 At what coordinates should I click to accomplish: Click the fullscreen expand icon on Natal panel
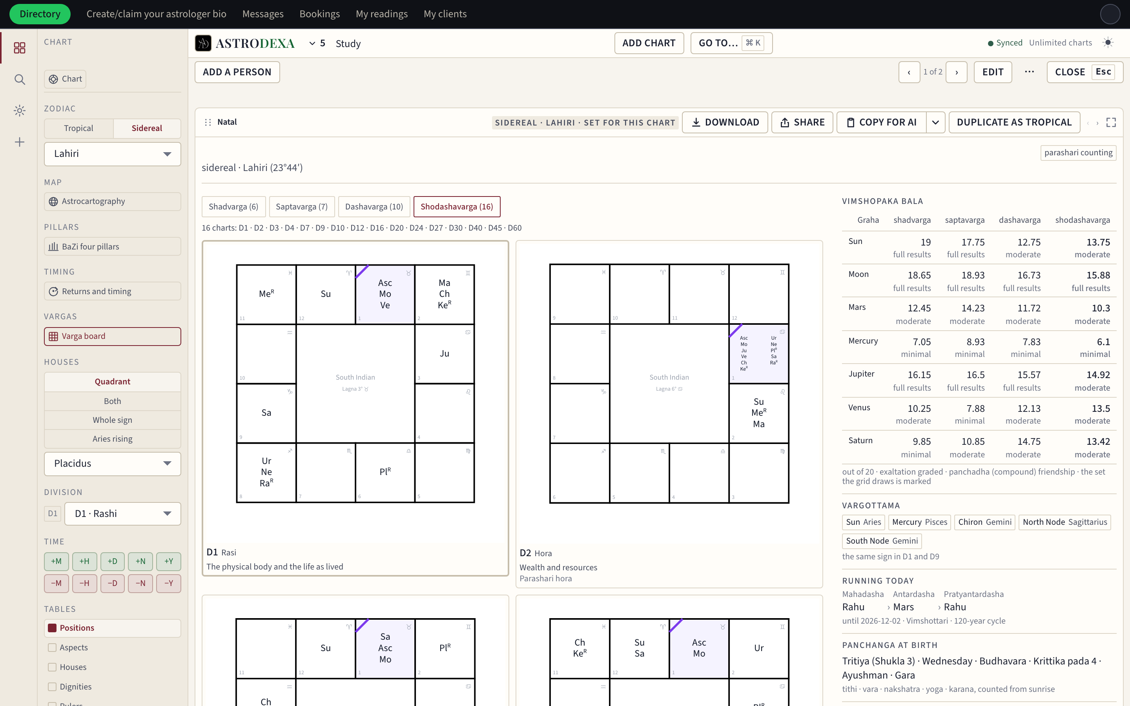1111,122
